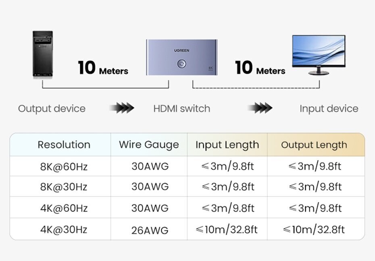Image resolution: width=375 pixels, height=261 pixels.
Task: Select the "HDMI switch" label
Action: 181,108
